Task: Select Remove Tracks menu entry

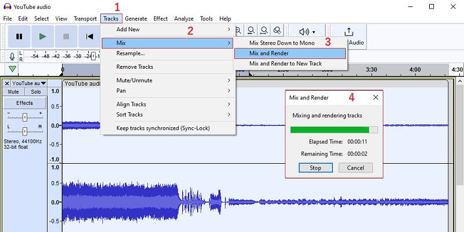Action: 168,67
